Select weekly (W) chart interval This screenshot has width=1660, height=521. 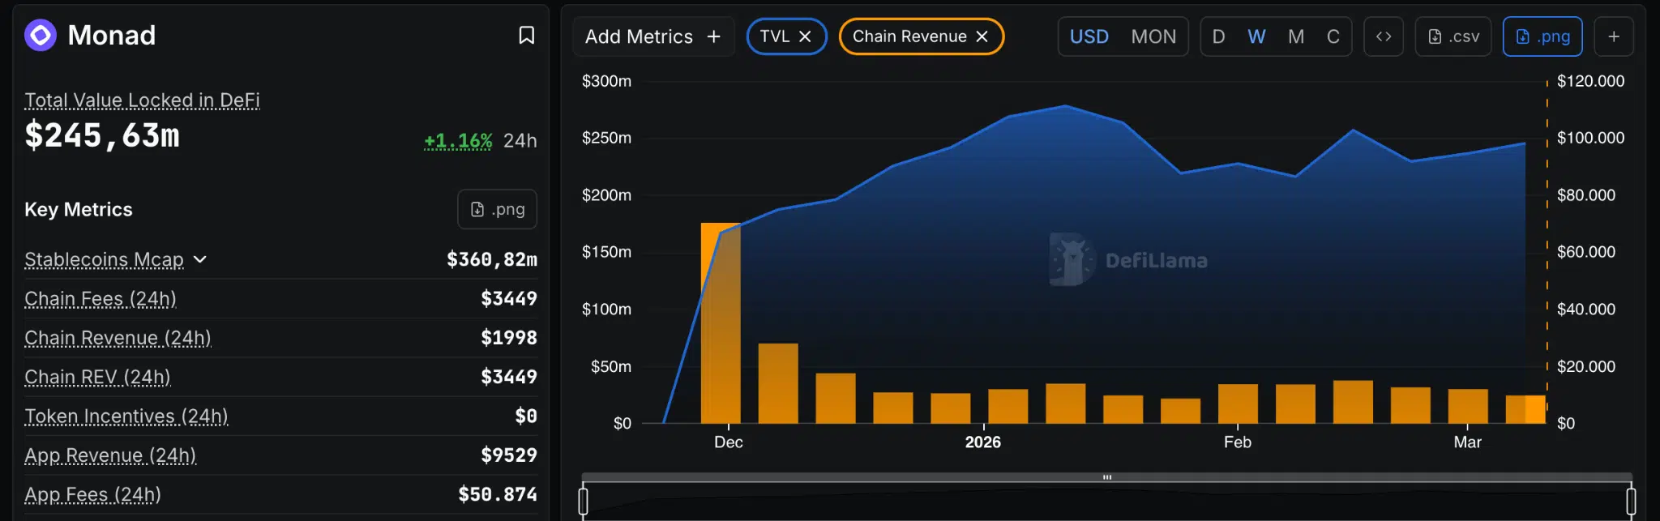click(x=1256, y=36)
